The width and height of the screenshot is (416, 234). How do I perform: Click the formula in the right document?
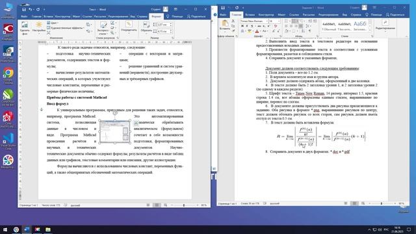[320, 136]
